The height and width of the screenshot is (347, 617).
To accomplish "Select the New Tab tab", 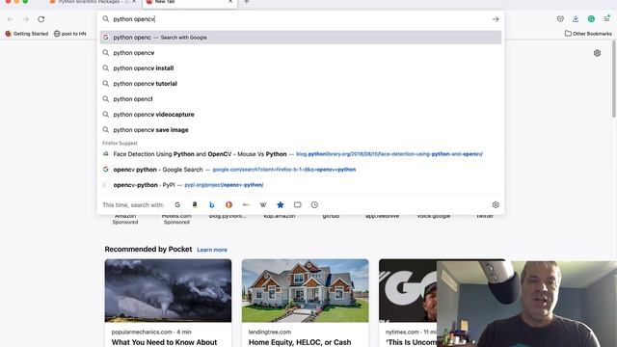I will coord(189,2).
